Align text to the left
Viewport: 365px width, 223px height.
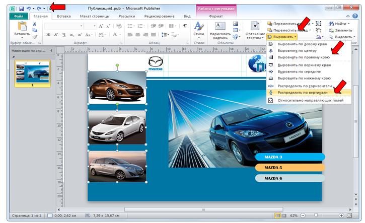130,35
